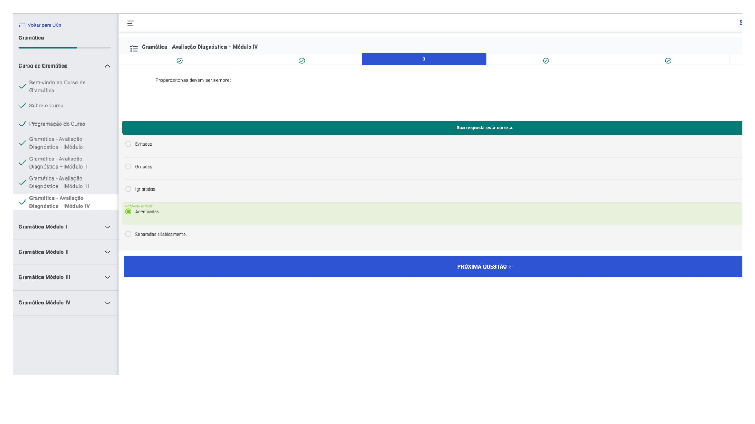Open question 1 checkmark step
755x424 pixels.
[180, 61]
